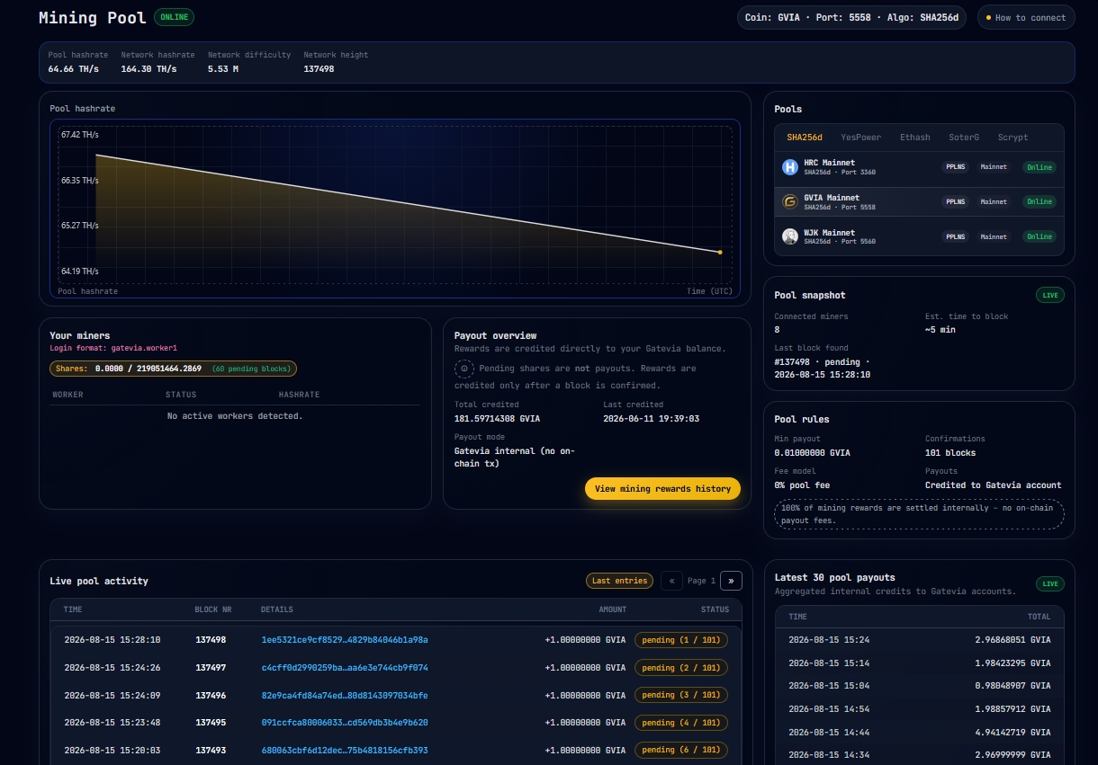
Task: Click the pending (1 / 101) status badge
Action: click(681, 640)
